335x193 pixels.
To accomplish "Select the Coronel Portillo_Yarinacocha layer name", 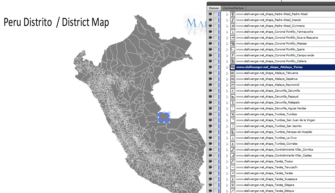I will click(274, 32).
